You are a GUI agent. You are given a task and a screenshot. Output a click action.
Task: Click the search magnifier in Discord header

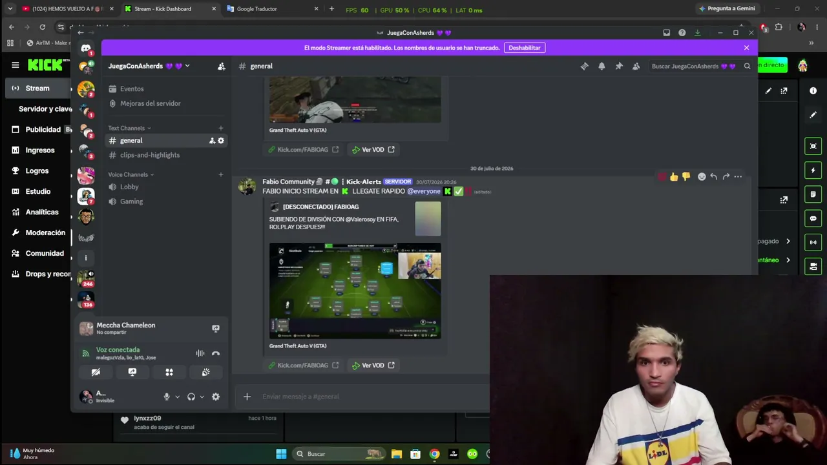(747, 66)
